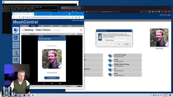Click Disconnect button in desktop toolbar
Image resolution: width=173 pixels, height=97 pixels.
coord(25,34)
